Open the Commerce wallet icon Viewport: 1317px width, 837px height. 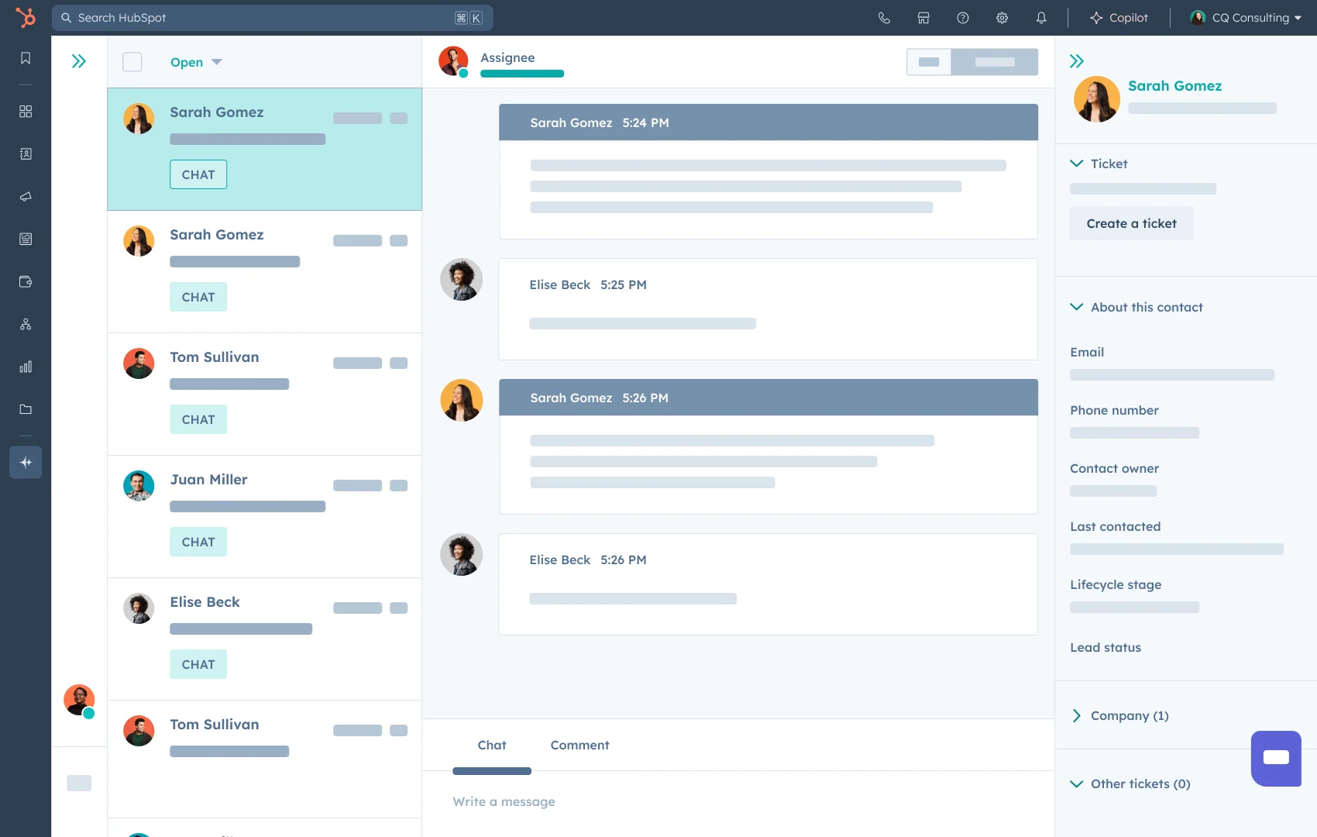pos(26,282)
